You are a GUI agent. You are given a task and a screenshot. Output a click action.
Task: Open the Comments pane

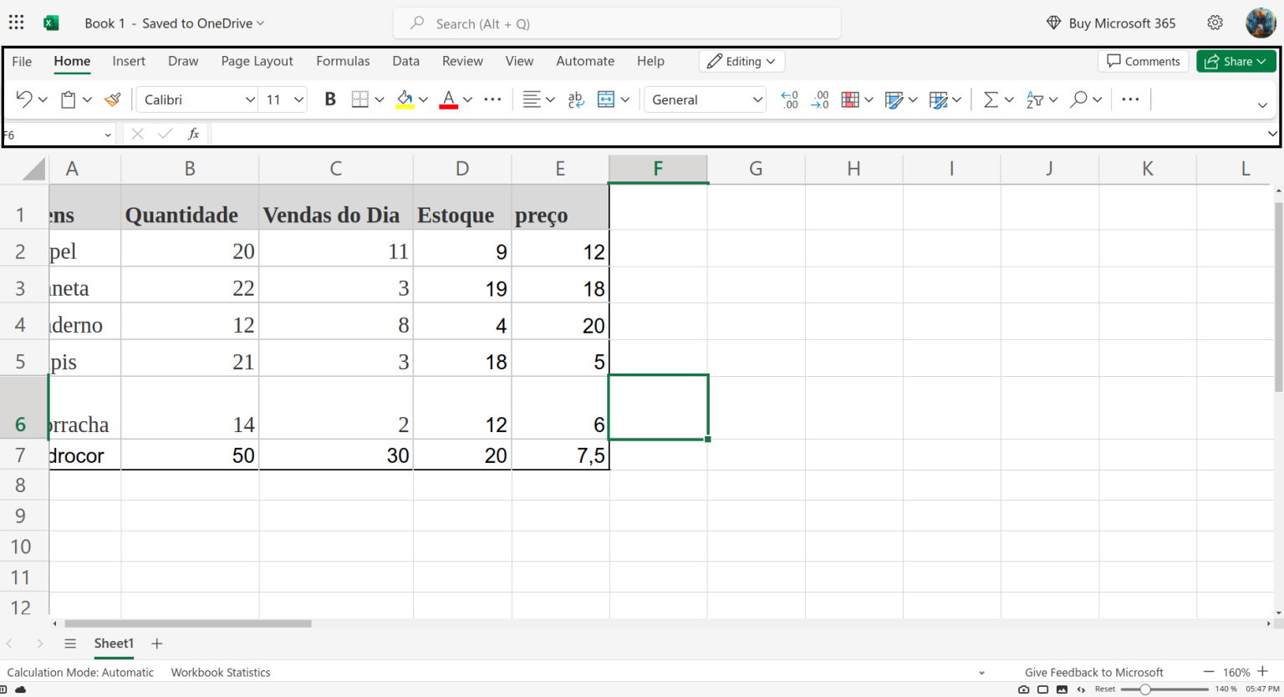(1143, 60)
